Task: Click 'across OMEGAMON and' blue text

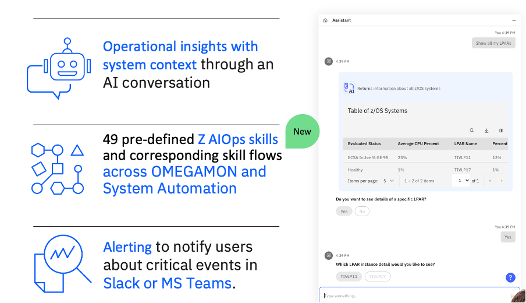Action: [x=184, y=172]
